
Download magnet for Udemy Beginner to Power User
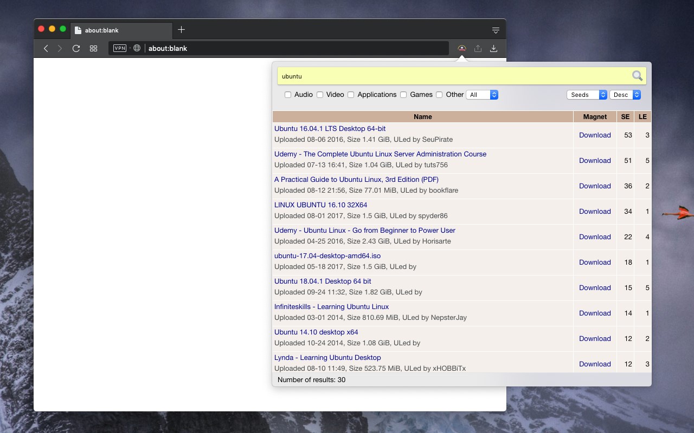[x=595, y=237]
